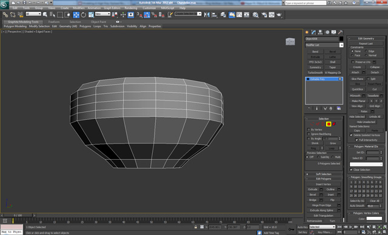Toggle Preserve UVs checkbox
This screenshot has width=388, height=235.
tap(353, 62)
